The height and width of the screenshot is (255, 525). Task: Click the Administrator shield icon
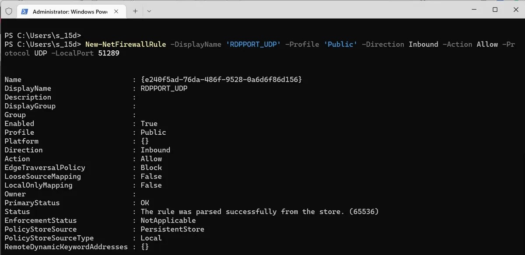pyautogui.click(x=8, y=11)
